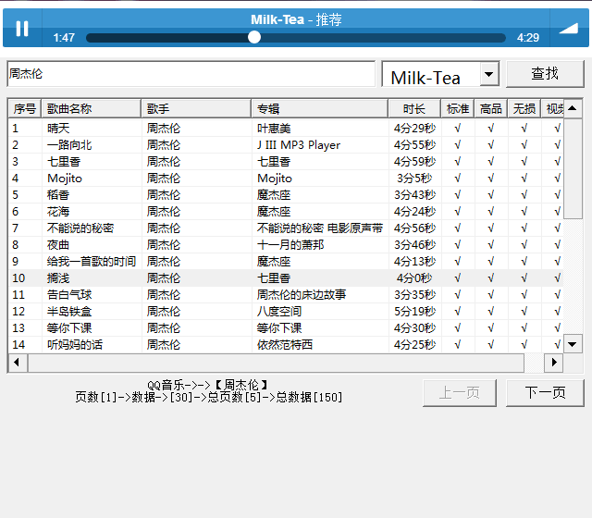Click the 时长 column header
The width and height of the screenshot is (592, 518).
pos(413,109)
